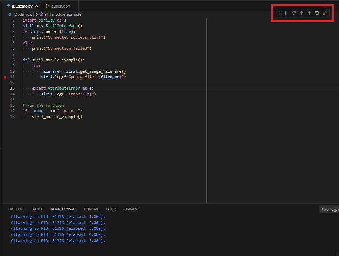Open the OUTPUT panel tab
This screenshot has width=339, height=256.
(x=37, y=209)
